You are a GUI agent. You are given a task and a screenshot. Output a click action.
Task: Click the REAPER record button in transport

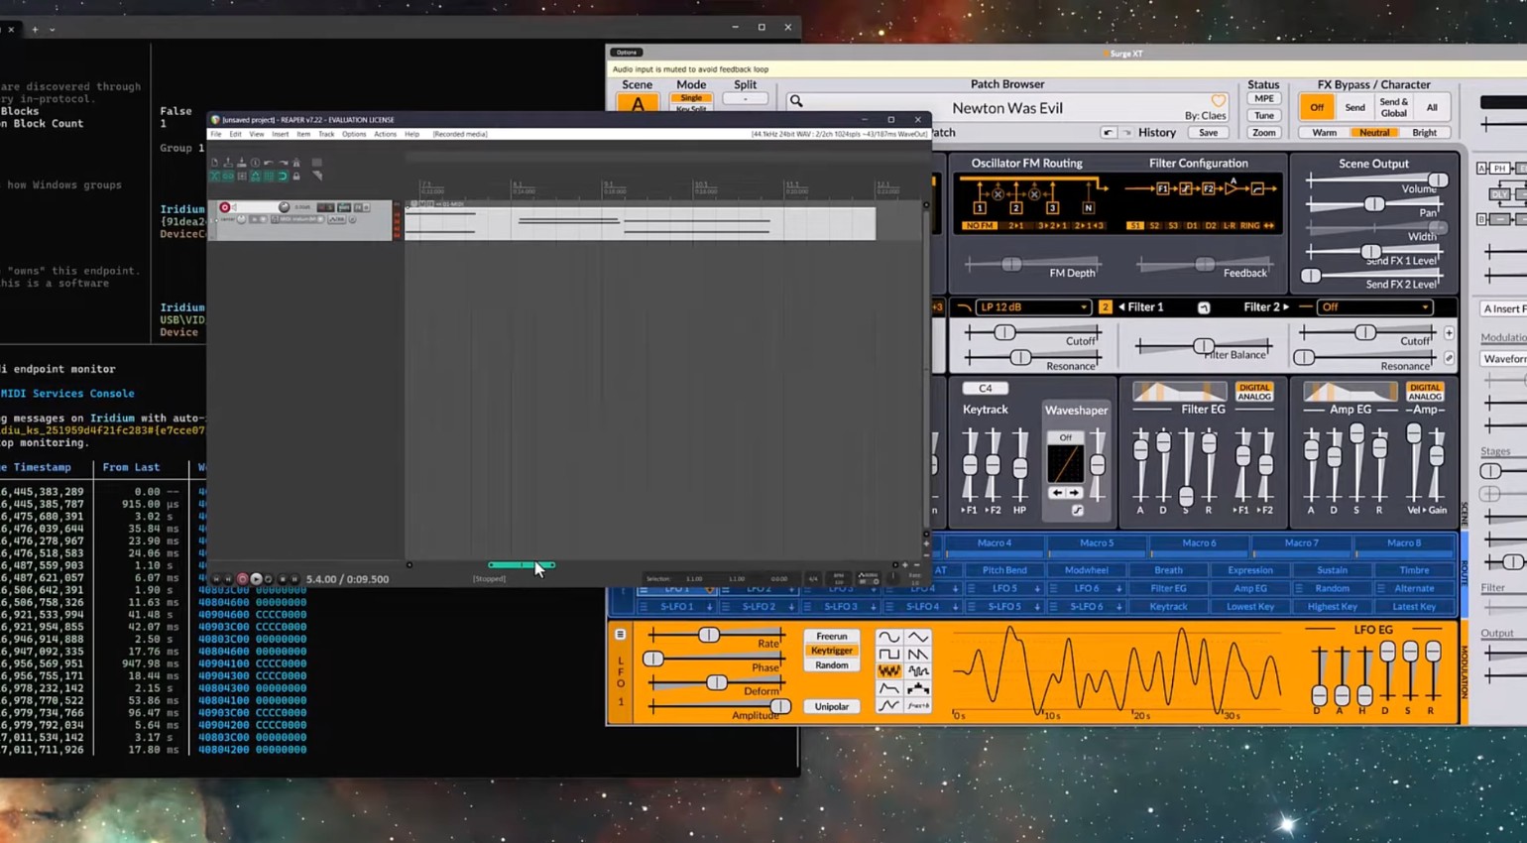[x=242, y=579]
